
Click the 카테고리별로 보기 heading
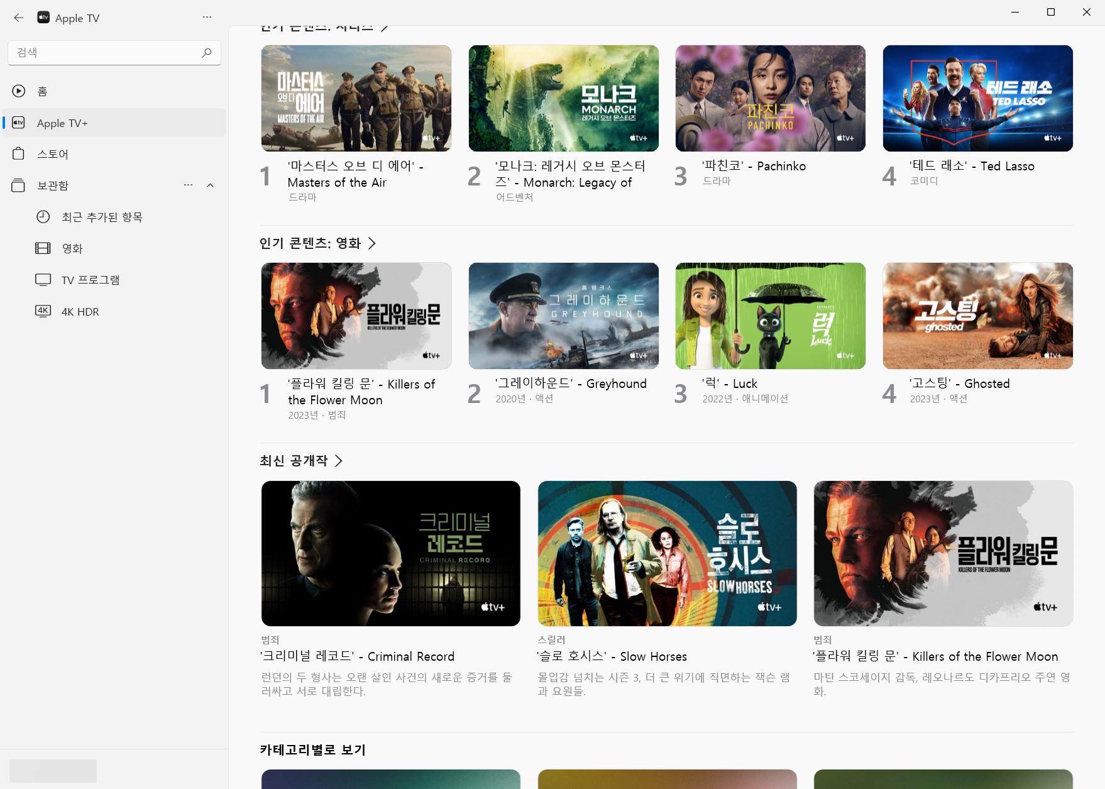(312, 750)
